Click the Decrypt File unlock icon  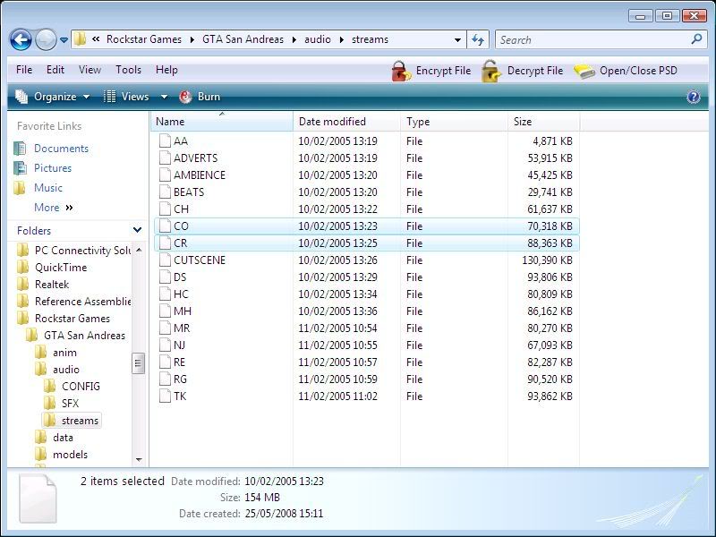[491, 72]
